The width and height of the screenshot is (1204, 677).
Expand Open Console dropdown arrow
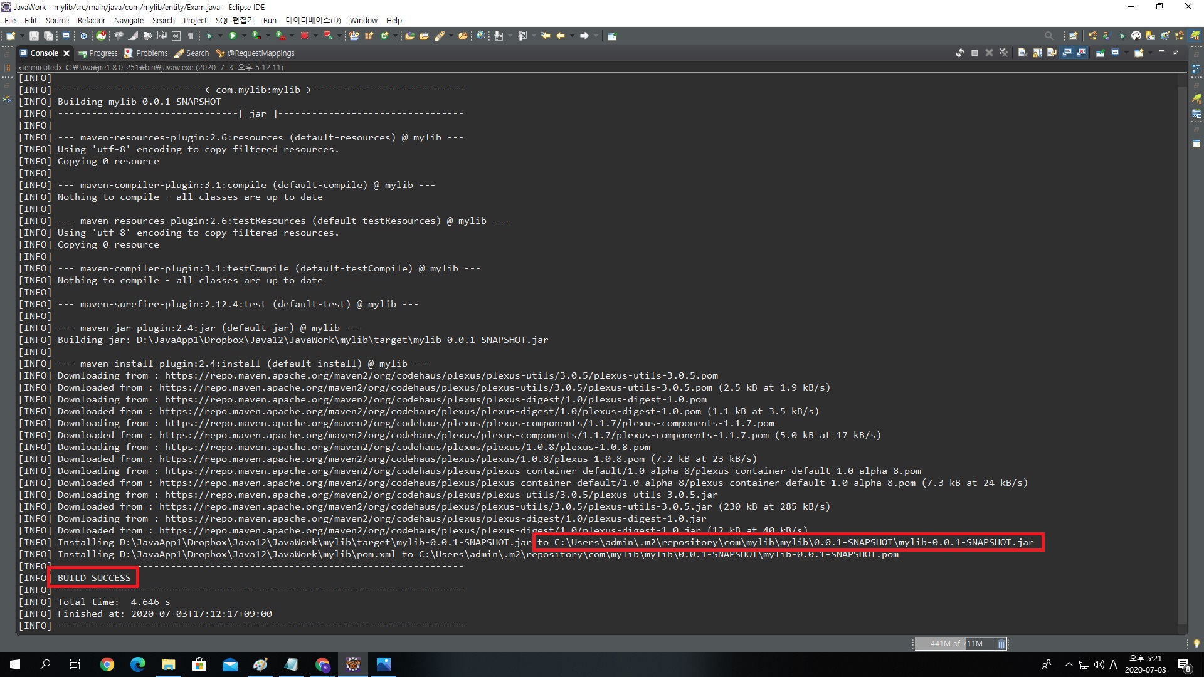(x=1150, y=53)
